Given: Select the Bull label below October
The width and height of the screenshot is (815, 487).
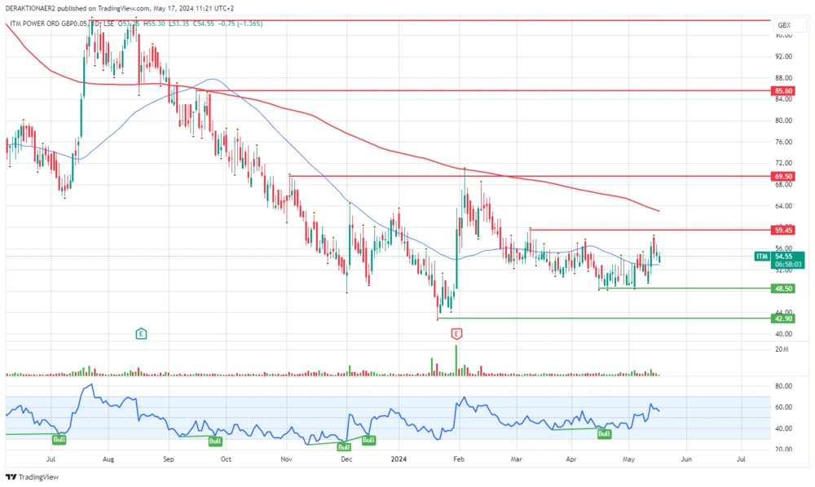Looking at the screenshot, I should [x=214, y=441].
